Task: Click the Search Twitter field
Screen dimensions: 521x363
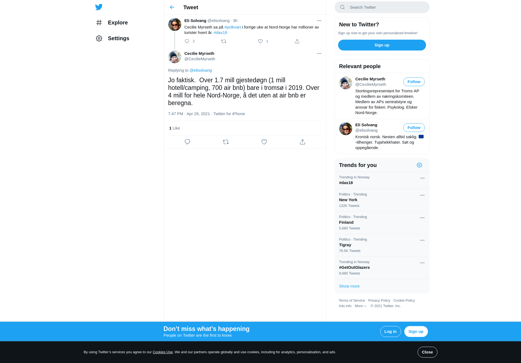Action: 382,7
